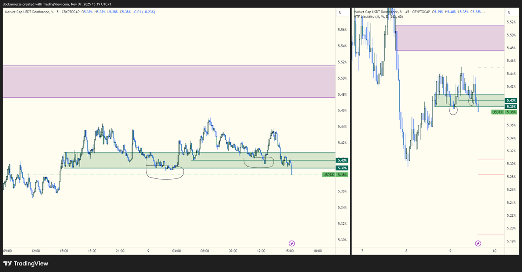Click the 5.38% current price tag on the left chart
This screenshot has height=272, width=522.
[x=342, y=175]
